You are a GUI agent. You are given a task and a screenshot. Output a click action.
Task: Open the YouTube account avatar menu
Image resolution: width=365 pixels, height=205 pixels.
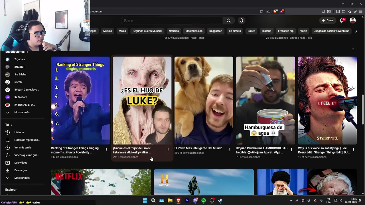(x=353, y=20)
